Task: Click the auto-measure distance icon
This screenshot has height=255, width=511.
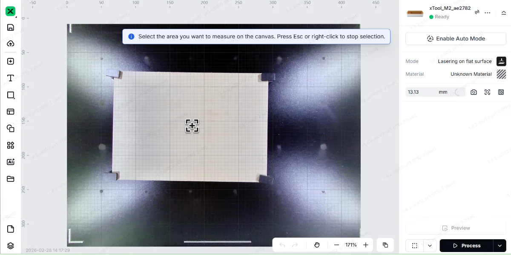Action: tap(487, 92)
